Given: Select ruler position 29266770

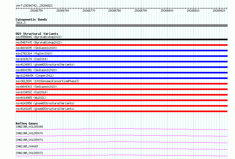Looking at the screenshot, I should (89, 11).
